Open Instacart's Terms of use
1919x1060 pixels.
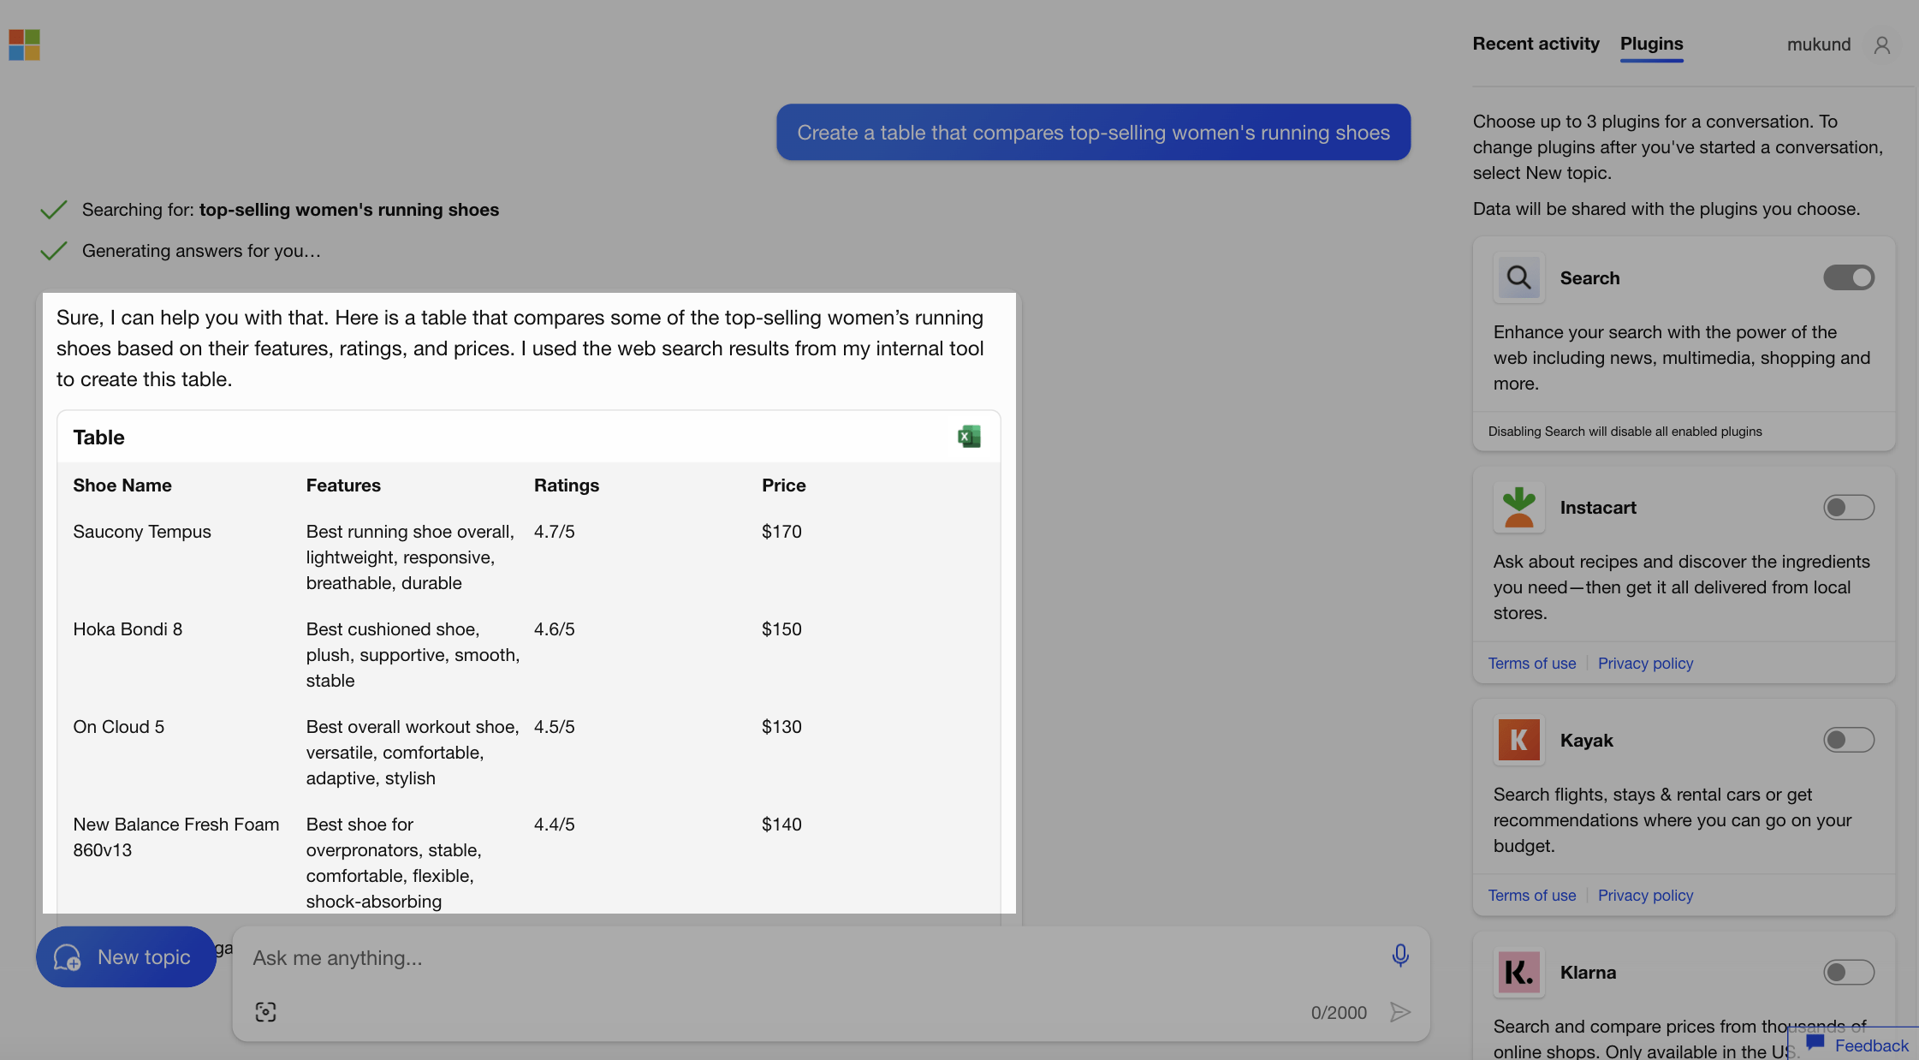(x=1531, y=663)
